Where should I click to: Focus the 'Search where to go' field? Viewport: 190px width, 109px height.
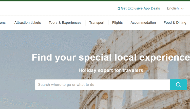pos(103,85)
